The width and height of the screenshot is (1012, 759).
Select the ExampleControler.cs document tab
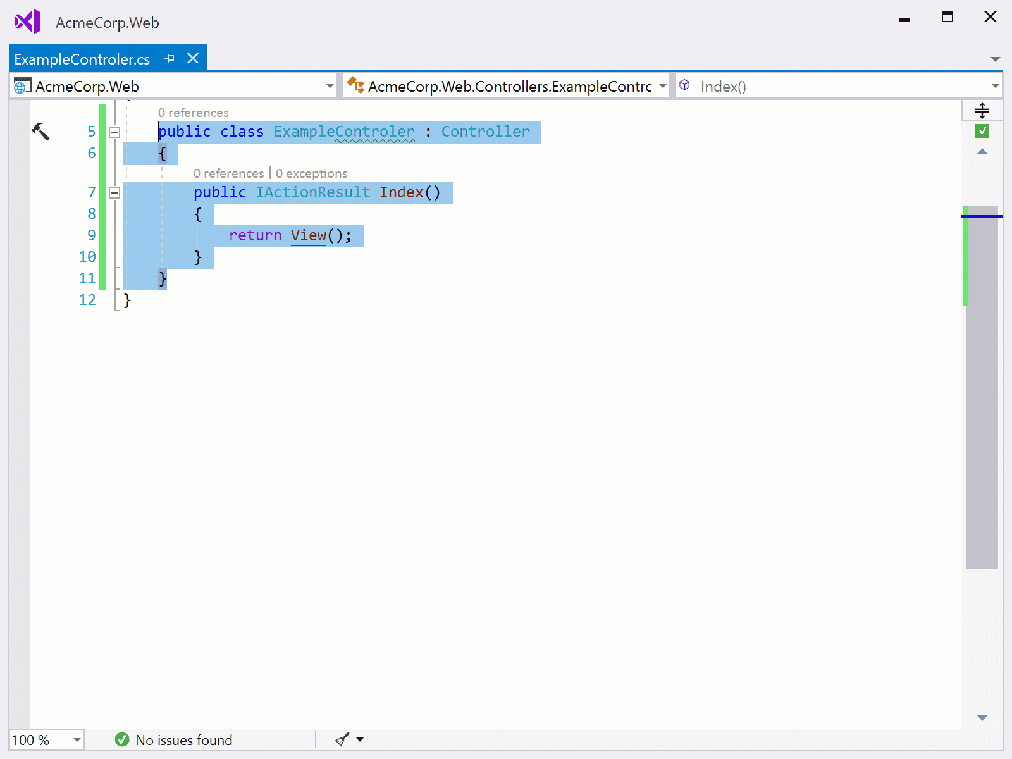pos(82,58)
